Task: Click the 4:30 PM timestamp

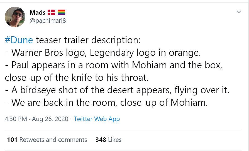Action: click(16, 119)
